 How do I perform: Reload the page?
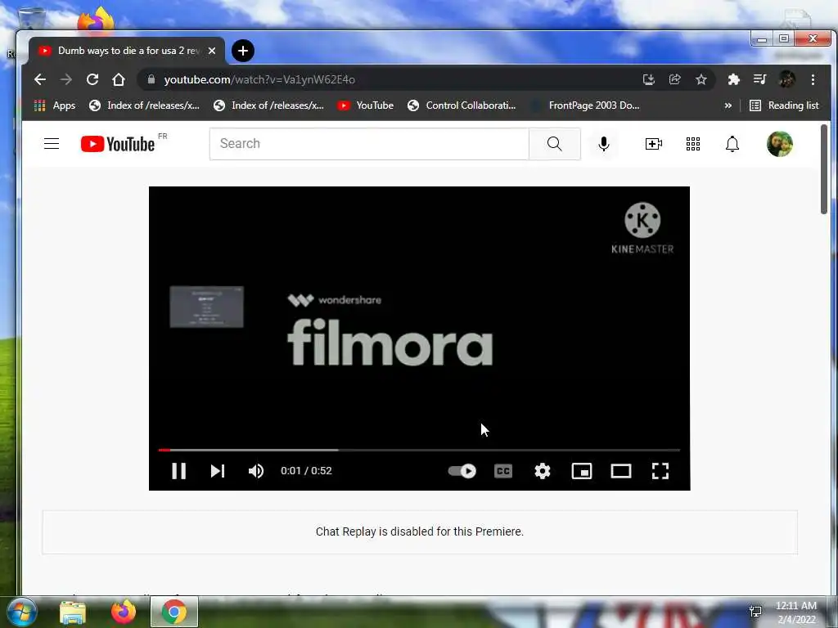pos(92,79)
